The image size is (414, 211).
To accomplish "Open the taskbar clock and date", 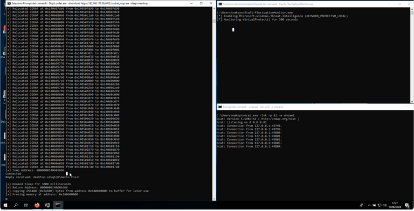I will [395, 205].
